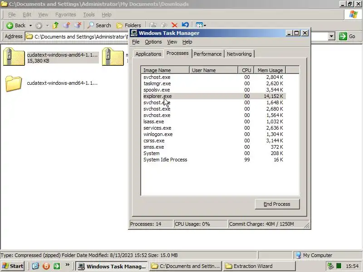Screen dimensions: 363x272
Task: Select winlogon.exe process row
Action: click(213, 134)
